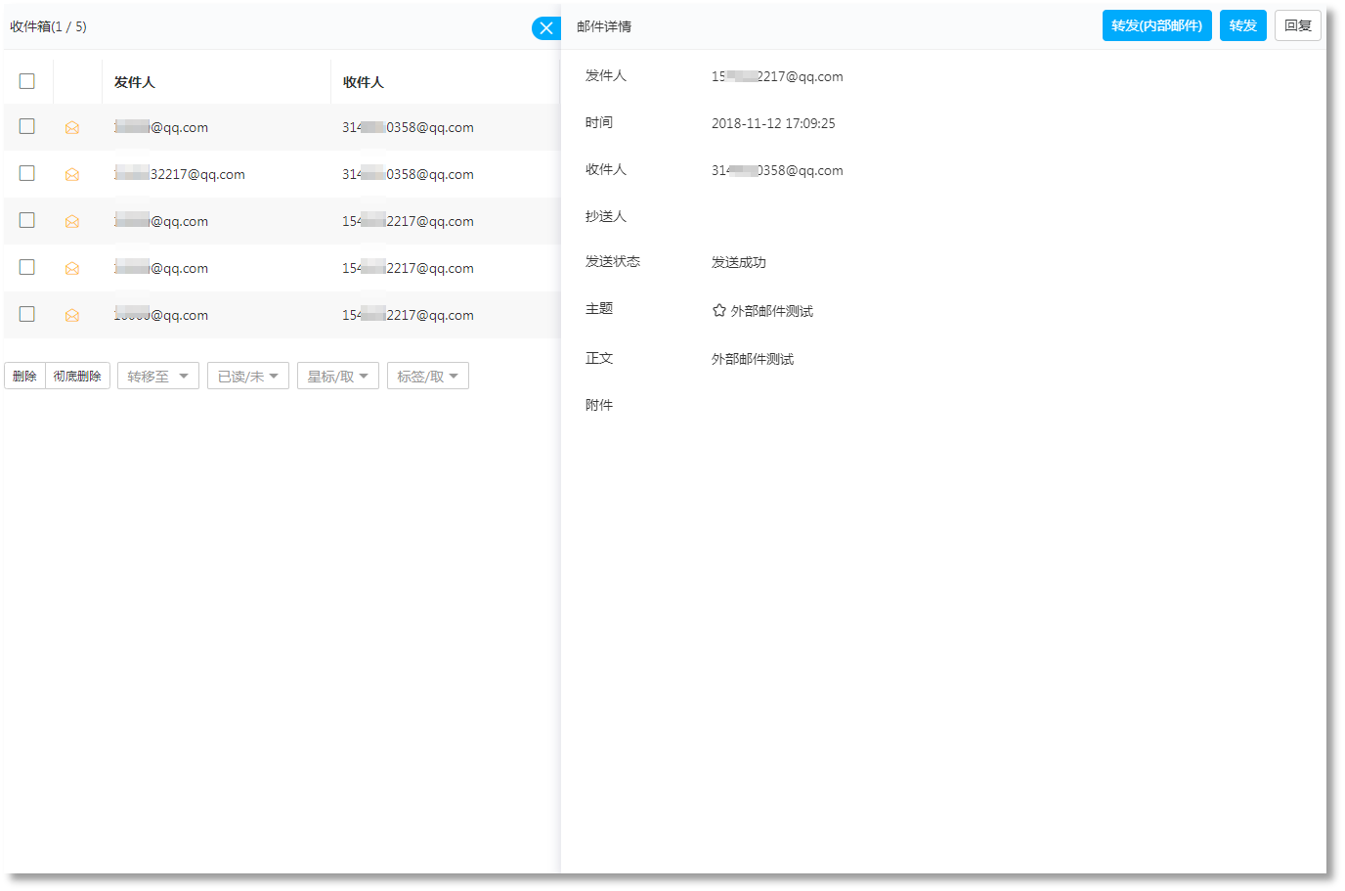Open the 星标/取 dropdown menu
This screenshot has width=1345, height=891.
[x=337, y=377]
